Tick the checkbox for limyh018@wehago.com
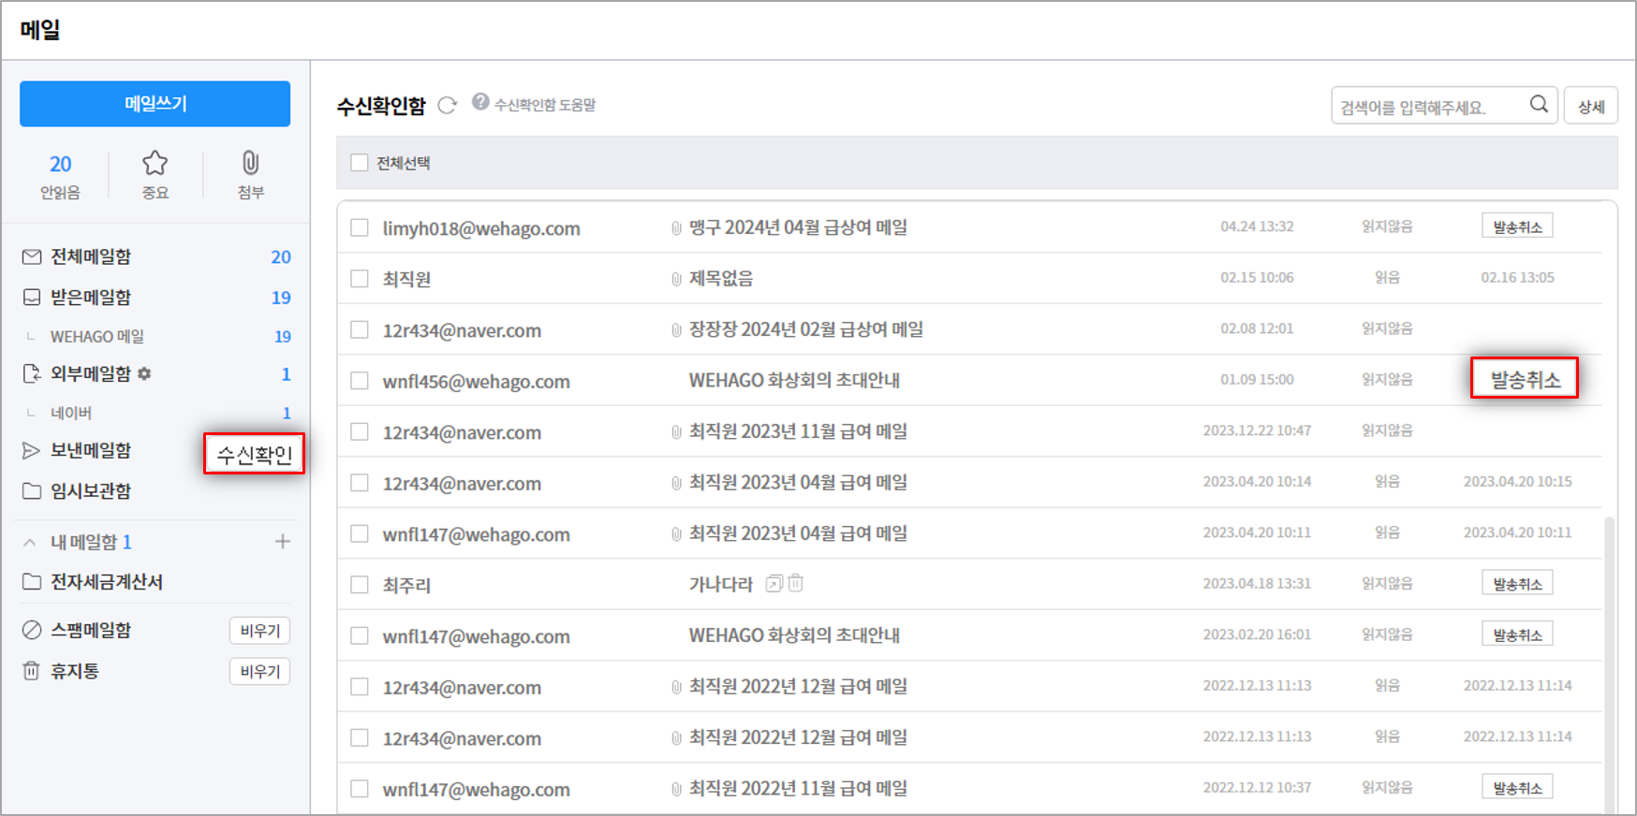Image resolution: width=1637 pixels, height=816 pixels. [x=360, y=228]
